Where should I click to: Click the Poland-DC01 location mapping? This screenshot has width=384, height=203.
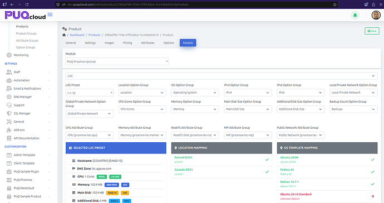[221, 159]
